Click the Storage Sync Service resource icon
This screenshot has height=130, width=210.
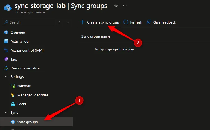[8, 8]
